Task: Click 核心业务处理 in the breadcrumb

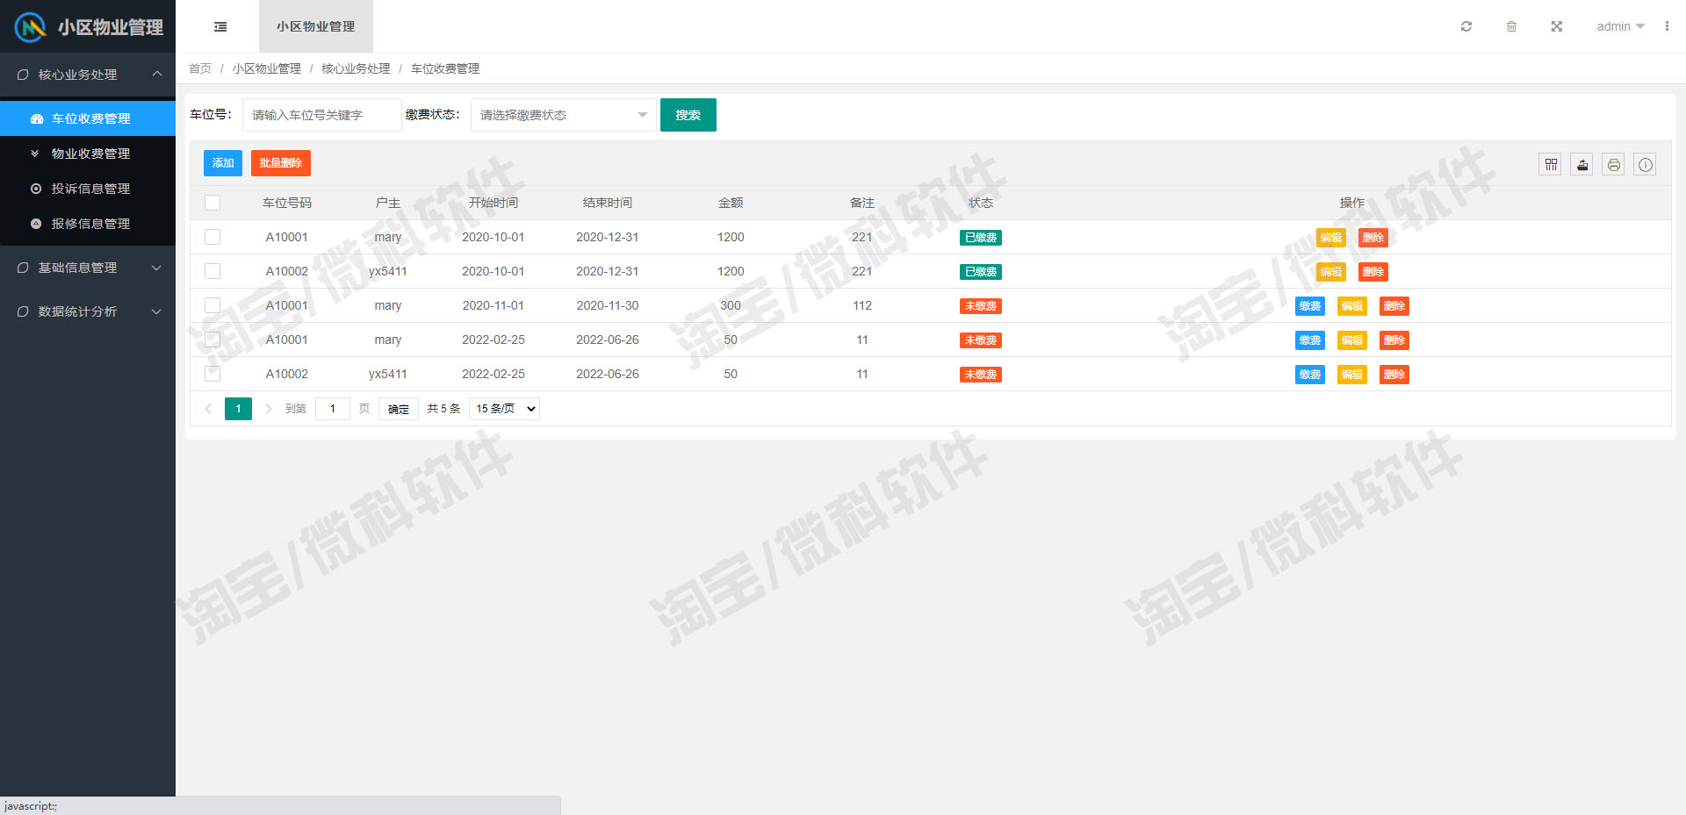Action: coord(356,68)
